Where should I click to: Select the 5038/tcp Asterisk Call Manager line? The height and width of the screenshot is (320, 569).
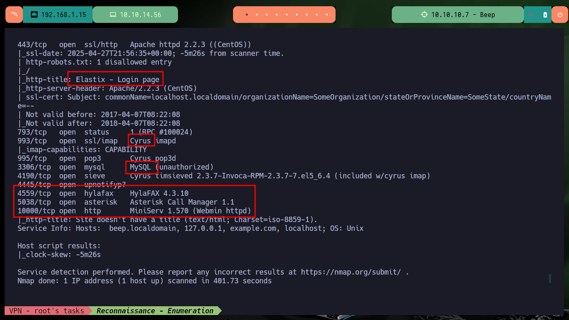[x=126, y=202]
